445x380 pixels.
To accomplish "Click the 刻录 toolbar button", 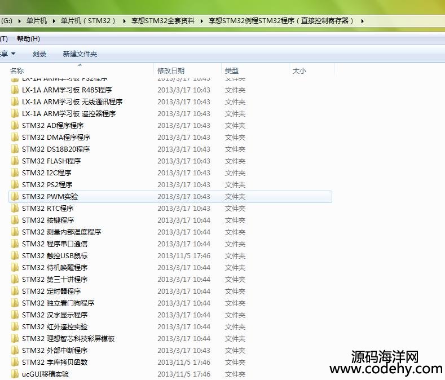I will click(x=39, y=54).
